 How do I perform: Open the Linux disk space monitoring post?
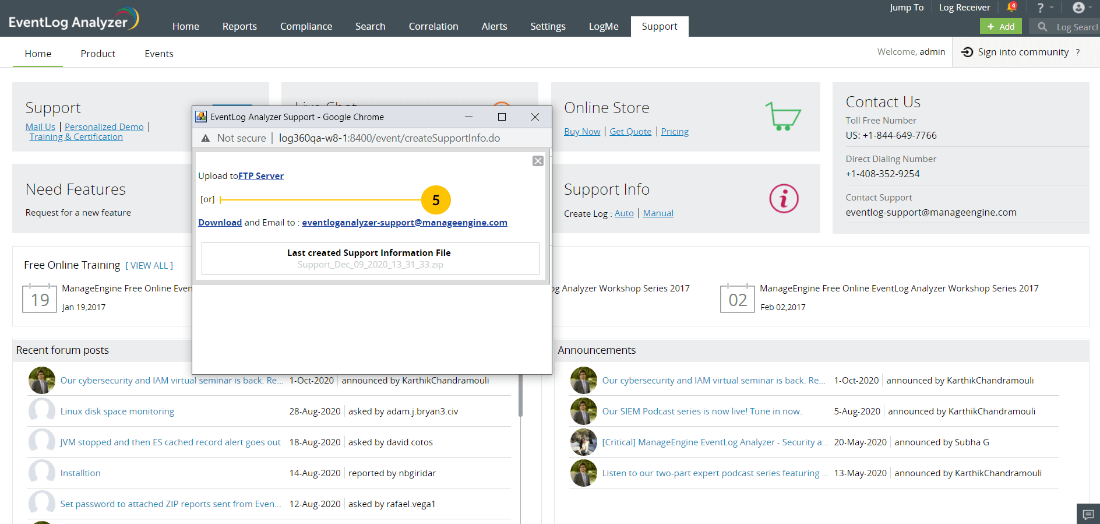[x=117, y=412]
